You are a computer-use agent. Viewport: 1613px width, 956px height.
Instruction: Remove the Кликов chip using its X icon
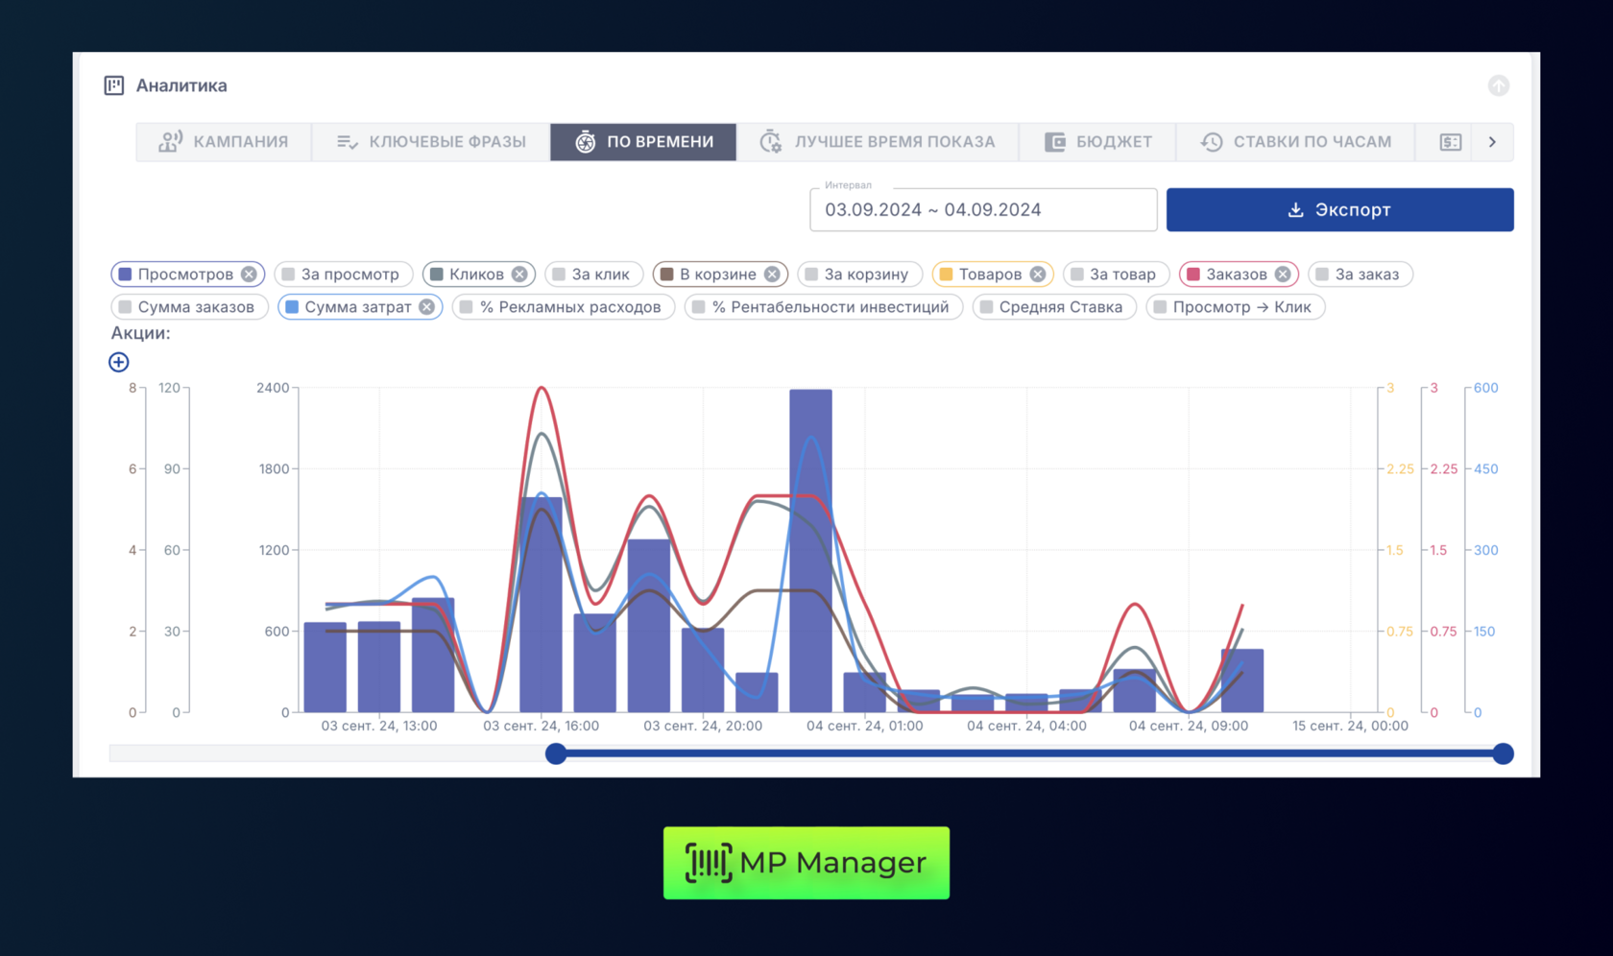(519, 275)
